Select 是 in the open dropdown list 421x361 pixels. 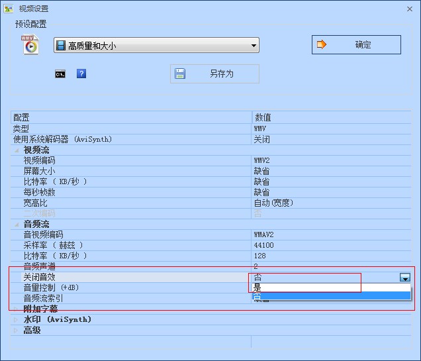coord(331,288)
